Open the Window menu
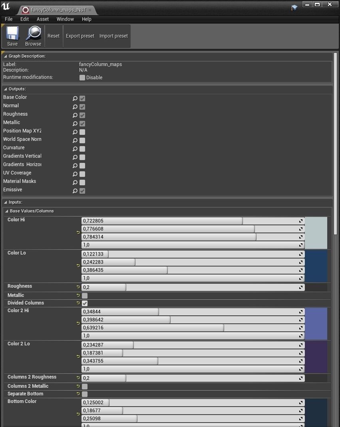This screenshot has width=340, height=427. [65, 19]
